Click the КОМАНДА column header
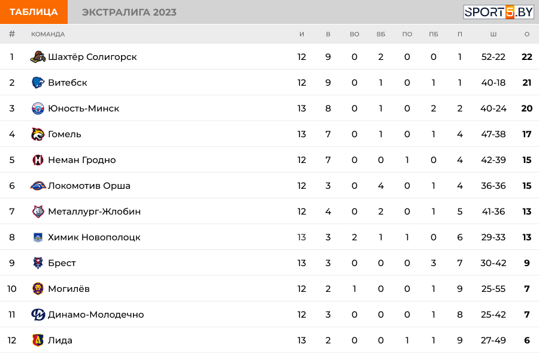Viewport: 539px width, 353px height. pos(48,34)
